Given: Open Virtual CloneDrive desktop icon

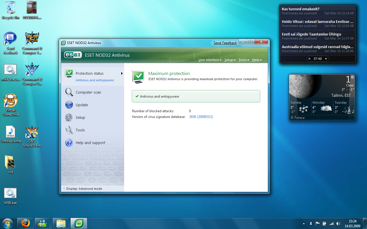Looking at the screenshot, I should point(11,105).
